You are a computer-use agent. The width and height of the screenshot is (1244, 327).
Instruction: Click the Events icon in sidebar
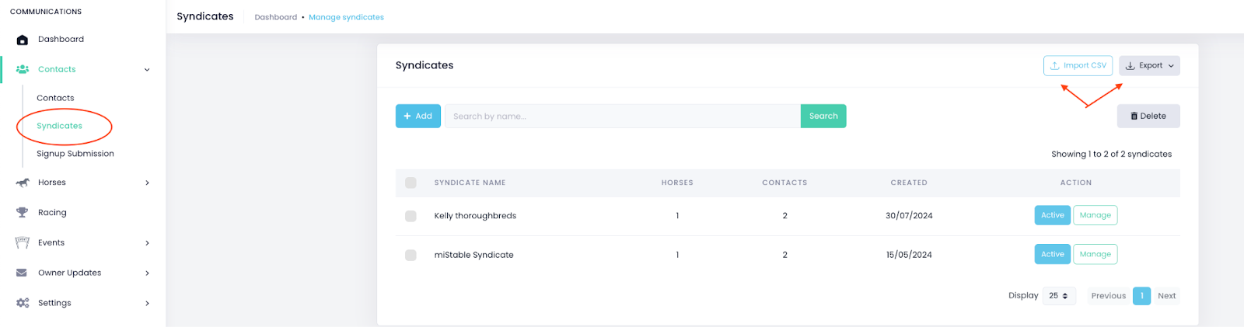[23, 242]
